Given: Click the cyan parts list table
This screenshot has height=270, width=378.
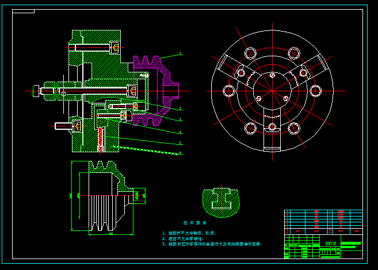Looking at the screenshot, I should tap(323, 222).
